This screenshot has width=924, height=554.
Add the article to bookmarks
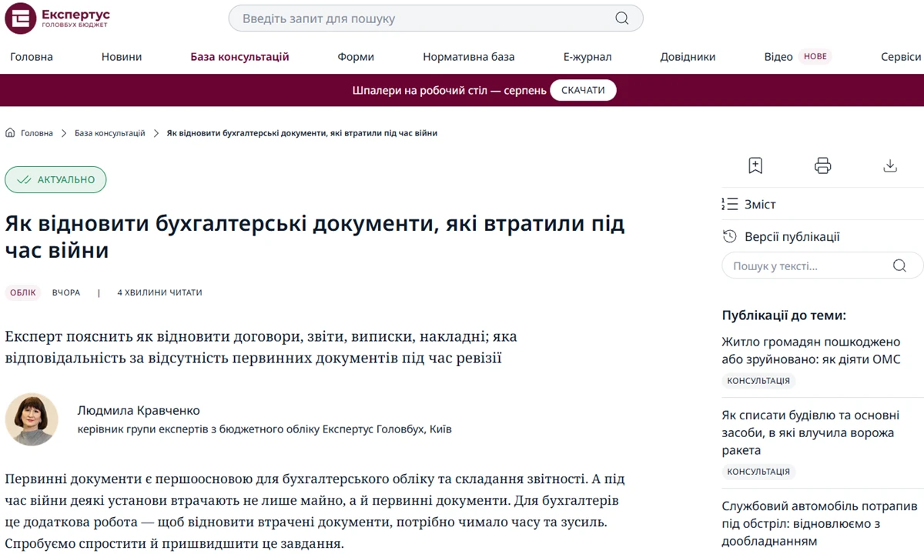click(x=755, y=165)
